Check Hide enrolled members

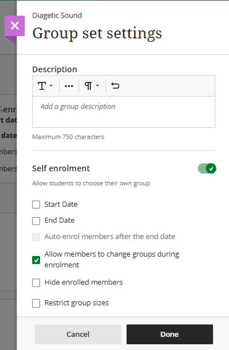point(36,283)
